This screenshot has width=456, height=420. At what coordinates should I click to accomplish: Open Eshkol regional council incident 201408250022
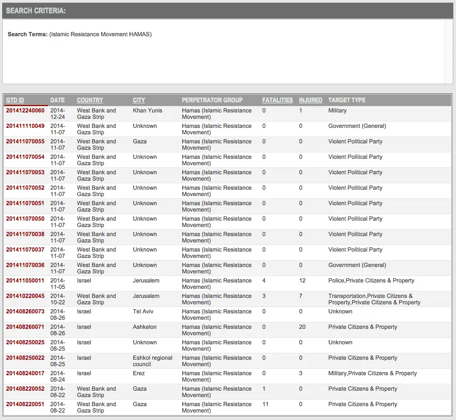click(25, 358)
